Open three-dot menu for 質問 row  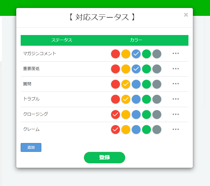point(175,84)
